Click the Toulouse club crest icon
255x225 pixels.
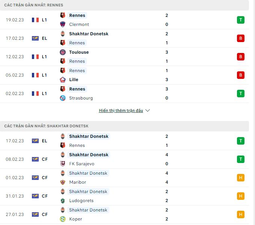point(63,52)
